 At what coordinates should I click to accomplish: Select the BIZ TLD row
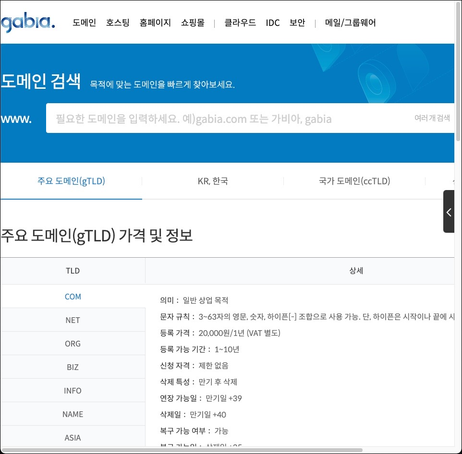click(73, 367)
